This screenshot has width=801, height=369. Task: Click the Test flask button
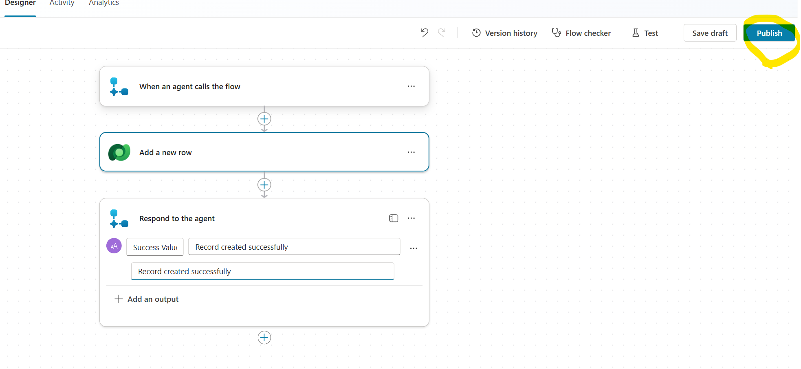(645, 33)
